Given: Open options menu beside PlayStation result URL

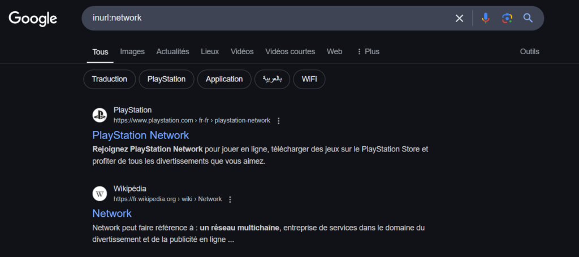Looking at the screenshot, I should click(279, 121).
